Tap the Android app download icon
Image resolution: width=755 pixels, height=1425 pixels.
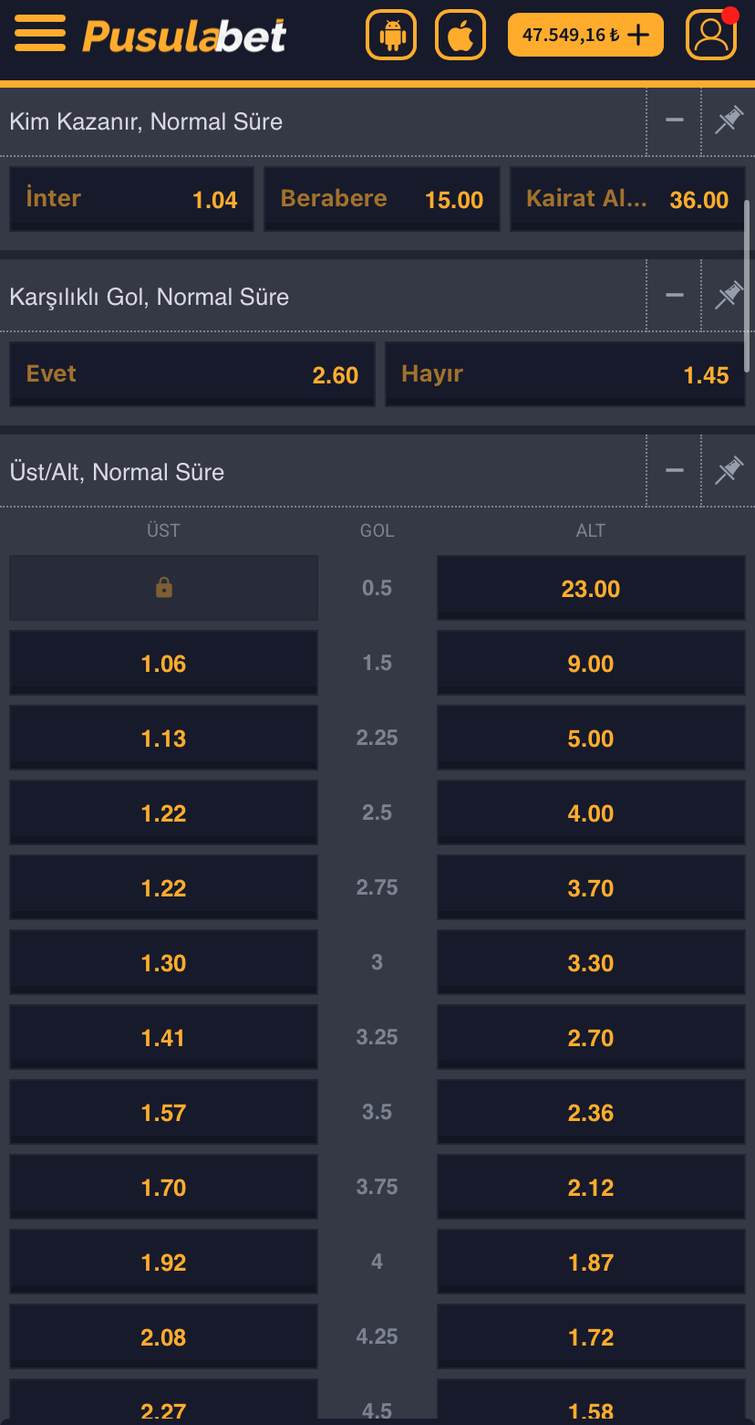(x=391, y=36)
